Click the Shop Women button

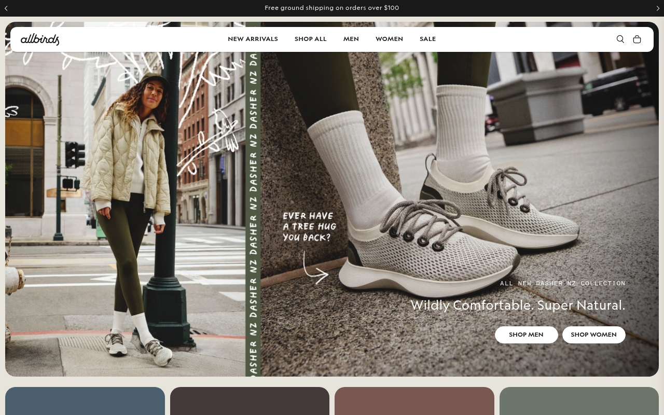[593, 335]
